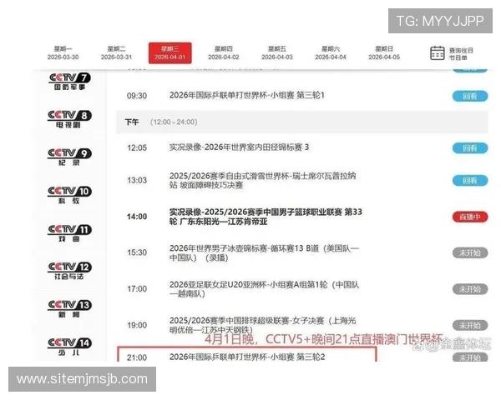Click the red 直播中 button at 14:00
Viewport: 501px width, 400px height.
click(x=470, y=217)
